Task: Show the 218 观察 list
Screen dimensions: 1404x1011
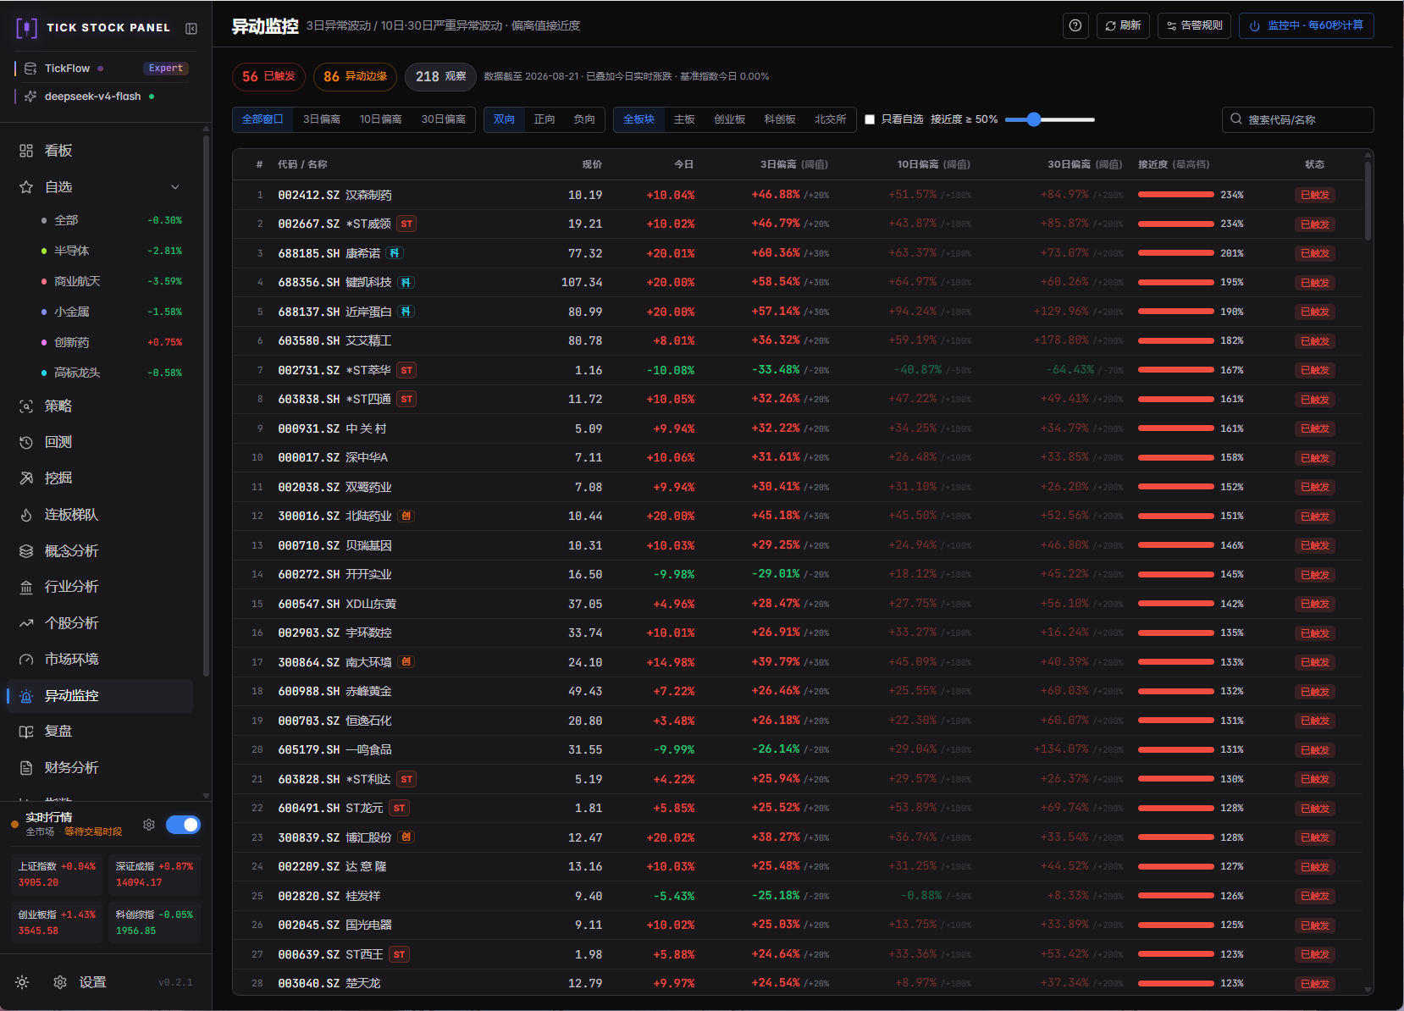Action: click(x=440, y=77)
